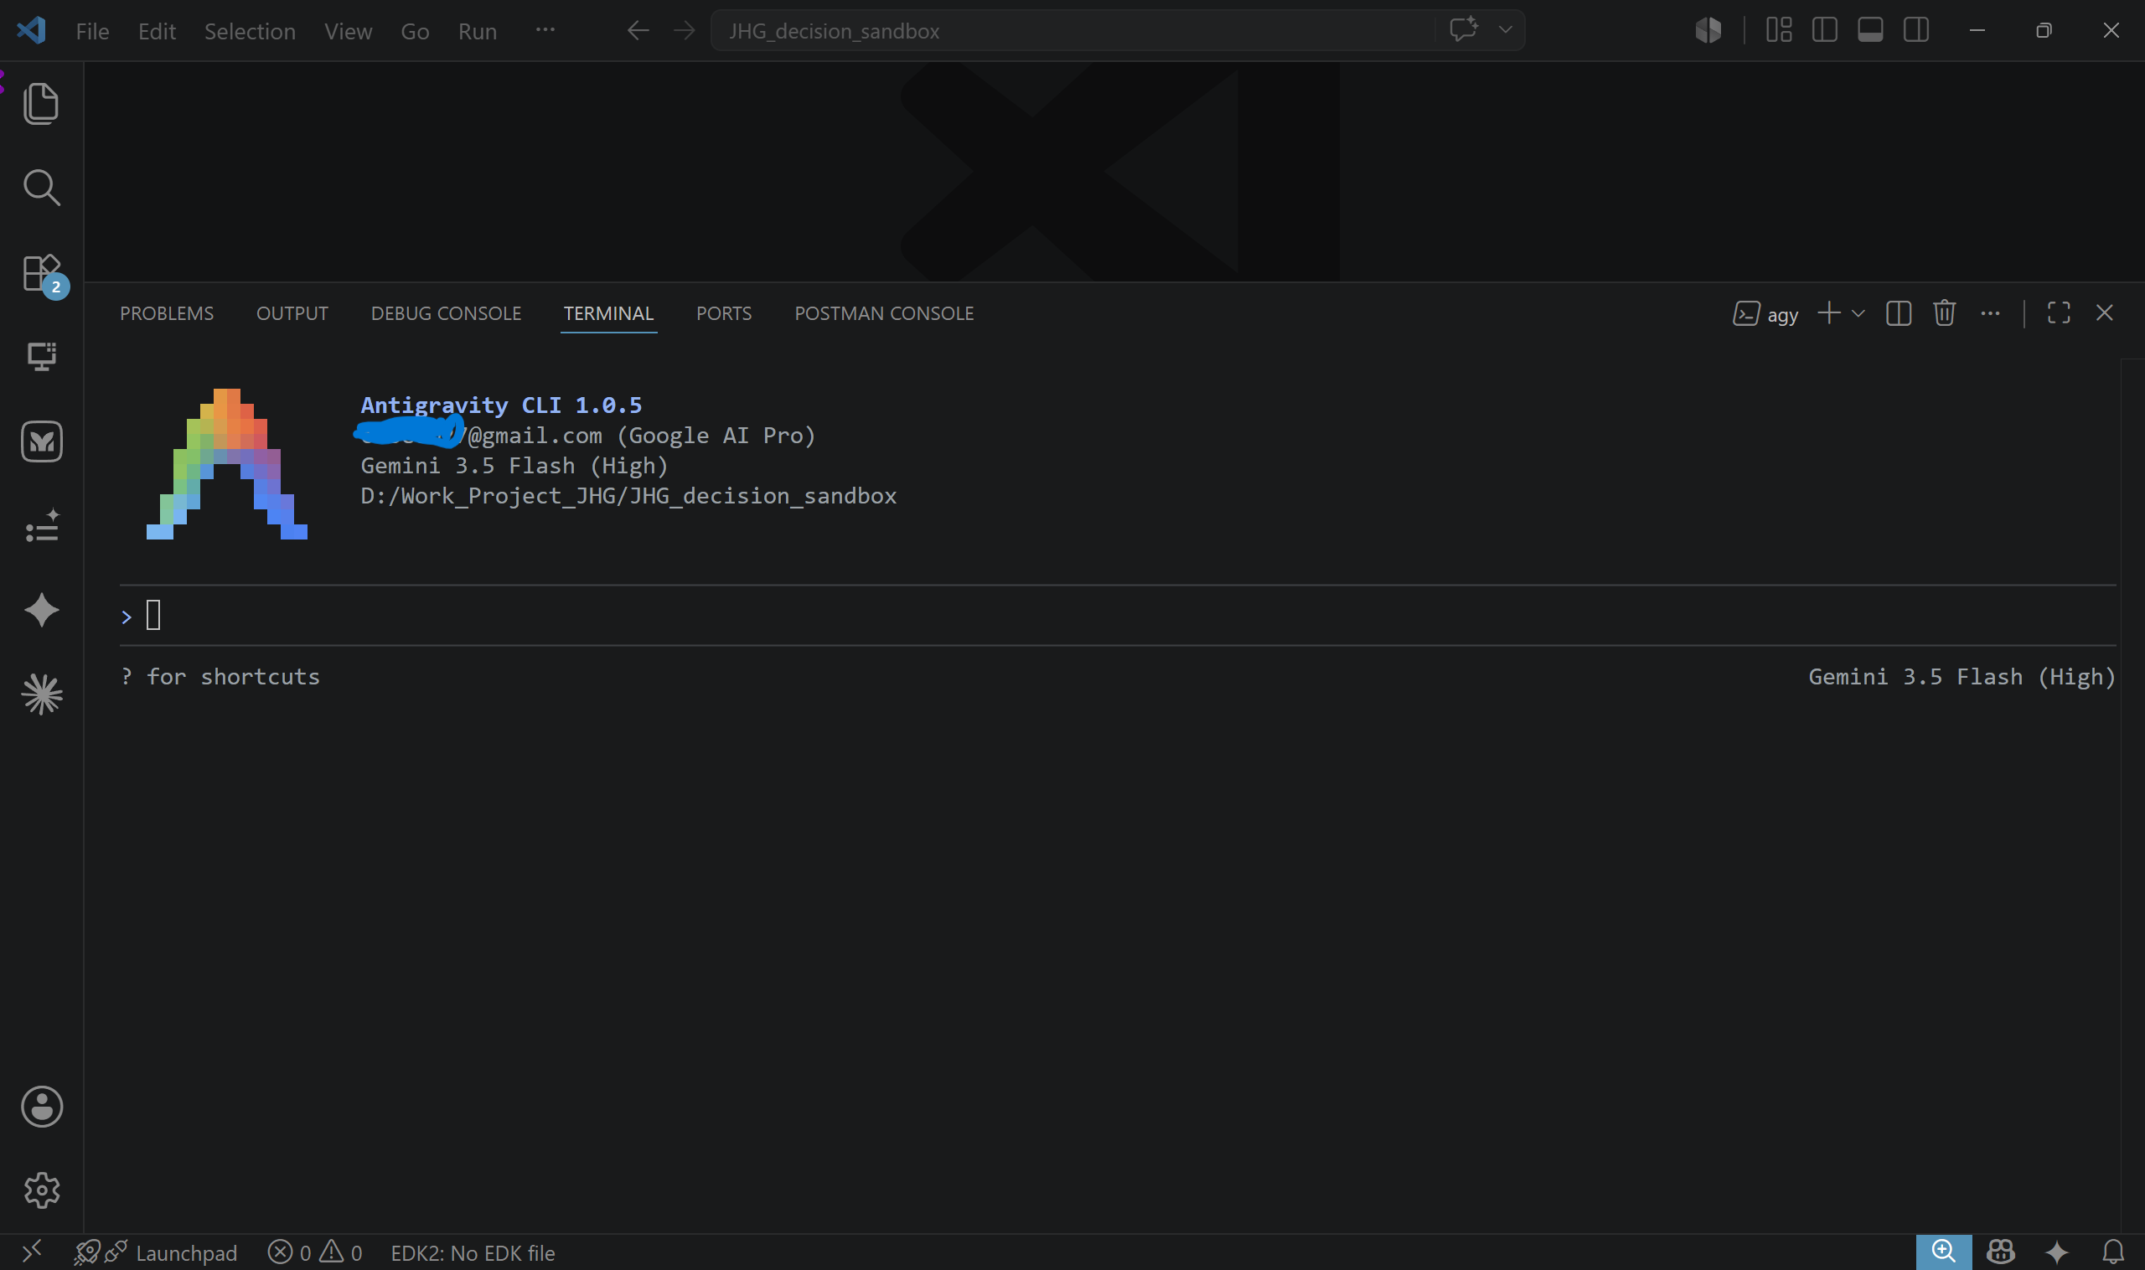This screenshot has width=2145, height=1270.
Task: Click 'EDK2: No EDK file' status item
Action: point(473,1253)
